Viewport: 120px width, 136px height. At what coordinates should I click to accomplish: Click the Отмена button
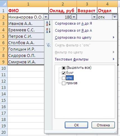point(103,125)
